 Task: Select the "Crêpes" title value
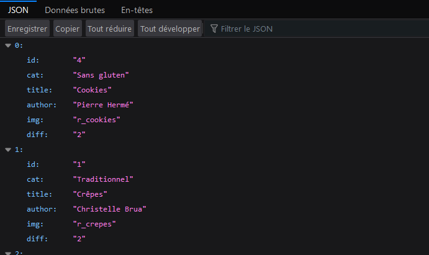click(x=90, y=194)
